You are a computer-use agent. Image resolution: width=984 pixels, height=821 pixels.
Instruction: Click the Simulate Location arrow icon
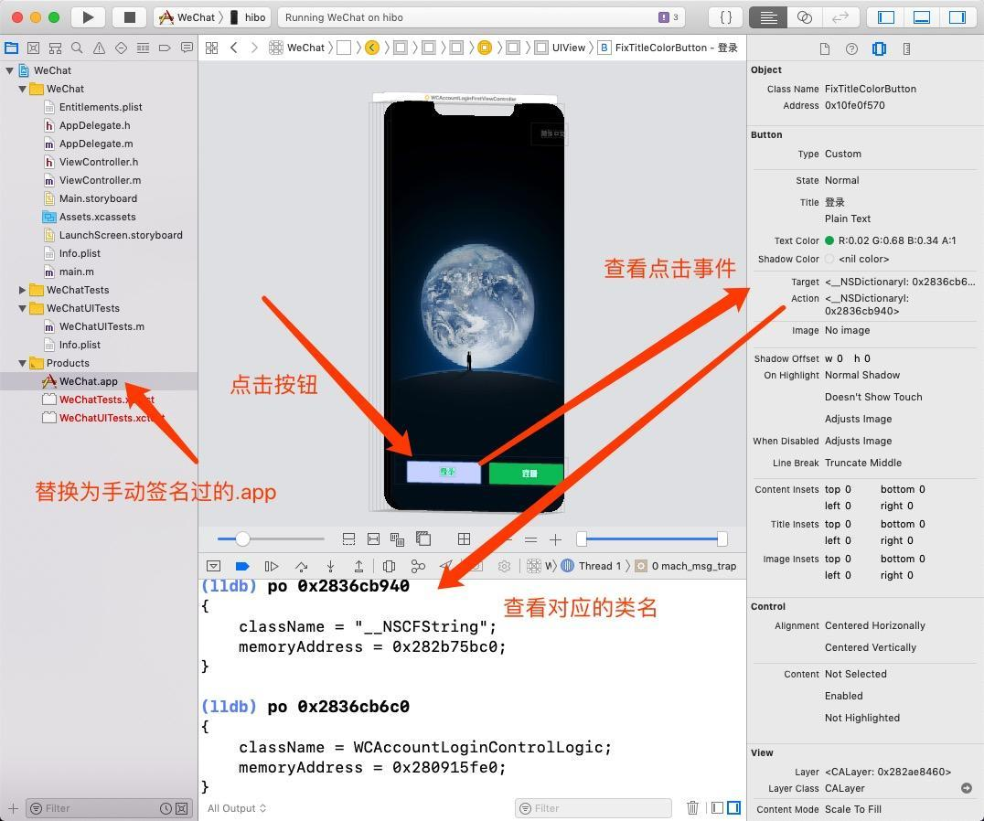coord(449,566)
